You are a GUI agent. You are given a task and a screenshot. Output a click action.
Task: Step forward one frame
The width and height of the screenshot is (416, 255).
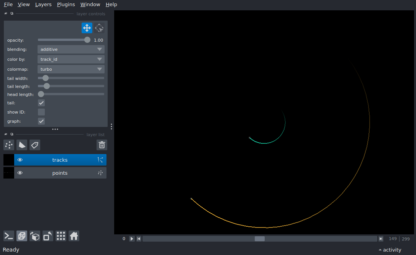pyautogui.click(x=381, y=239)
